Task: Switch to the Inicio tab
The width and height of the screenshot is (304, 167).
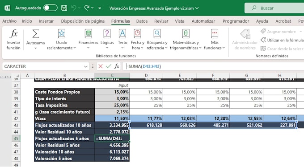Action: [x=27, y=21]
